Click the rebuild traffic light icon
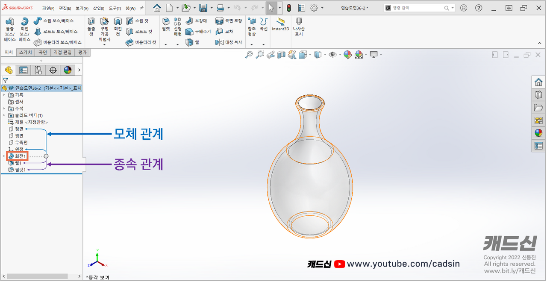The image size is (547, 282). point(289,8)
